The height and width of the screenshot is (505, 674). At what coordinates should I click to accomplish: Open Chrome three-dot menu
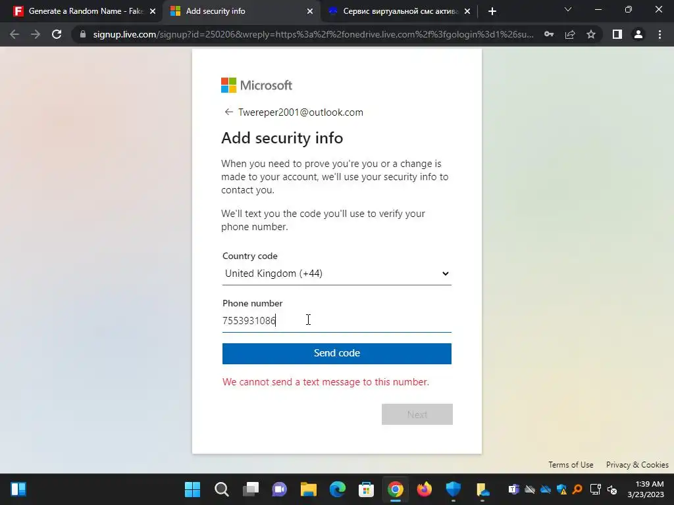point(660,34)
